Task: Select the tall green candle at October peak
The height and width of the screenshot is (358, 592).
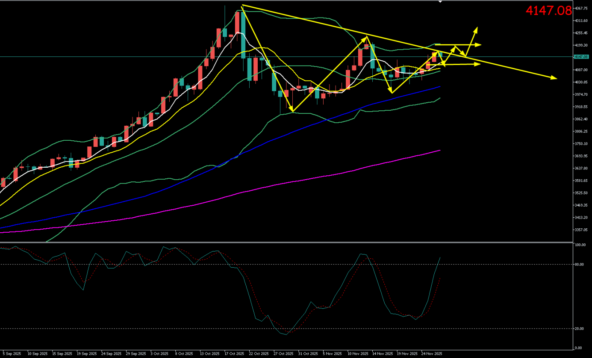Action: click(x=243, y=35)
